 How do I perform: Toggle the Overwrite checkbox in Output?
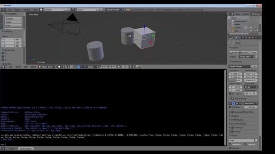(x=230, y=145)
